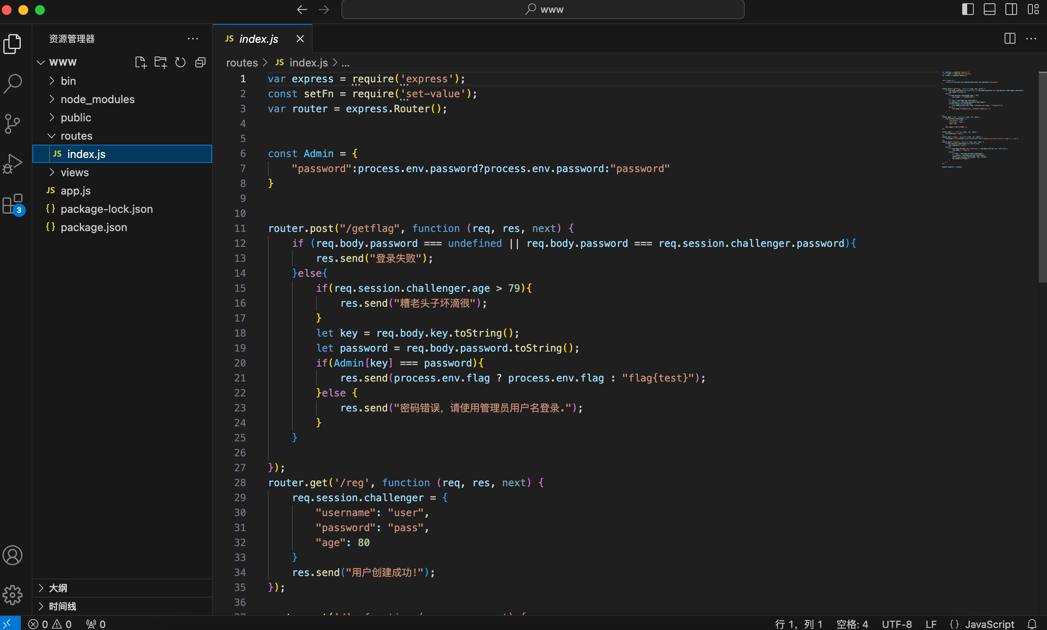Image resolution: width=1047 pixels, height=630 pixels.
Task: Toggle the primary sidebar visibility
Action: (968, 9)
